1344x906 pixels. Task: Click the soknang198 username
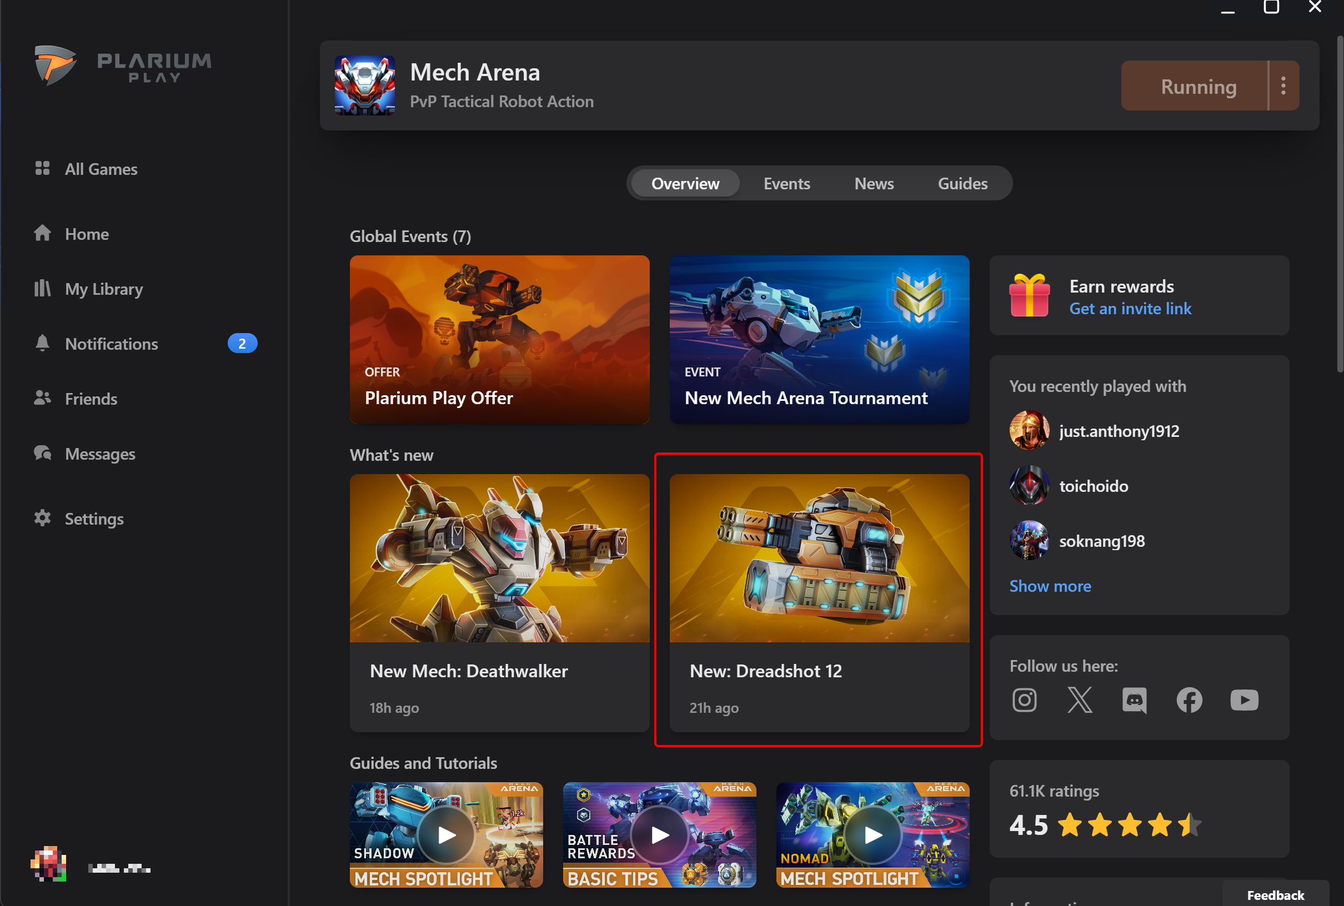1102,541
